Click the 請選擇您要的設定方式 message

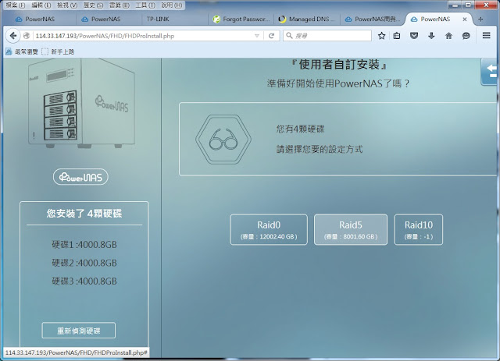320,149
